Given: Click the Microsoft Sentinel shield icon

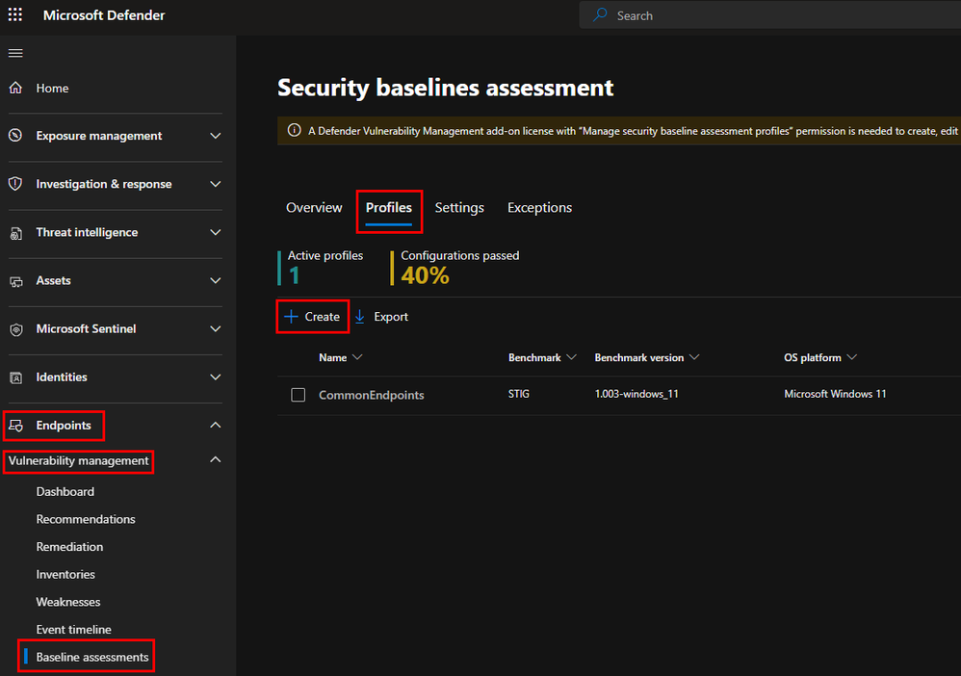Looking at the screenshot, I should pyautogui.click(x=15, y=329).
